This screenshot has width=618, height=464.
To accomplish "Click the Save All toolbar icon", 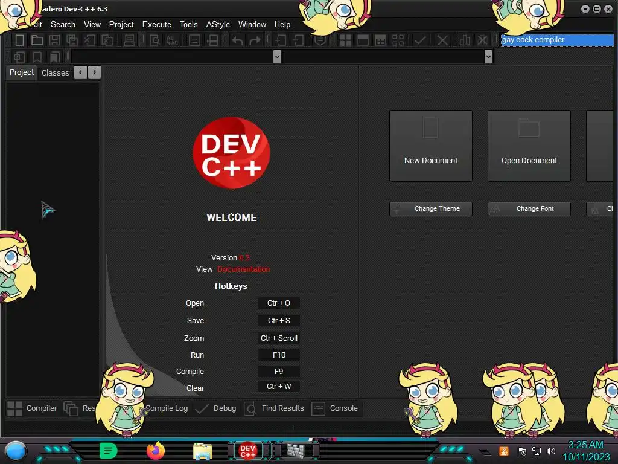I will 72,40.
